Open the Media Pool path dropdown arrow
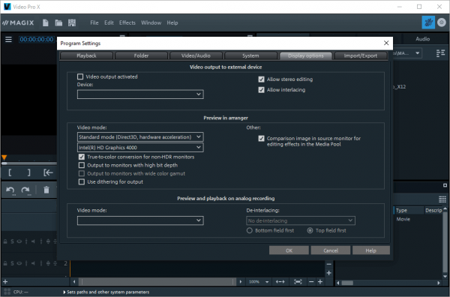Viewport: 450px width, 297px height. click(417, 53)
